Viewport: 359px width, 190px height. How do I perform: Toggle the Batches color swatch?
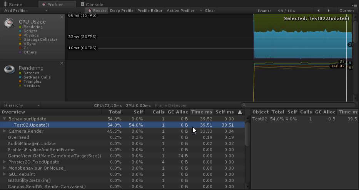pyautogui.click(x=20, y=73)
